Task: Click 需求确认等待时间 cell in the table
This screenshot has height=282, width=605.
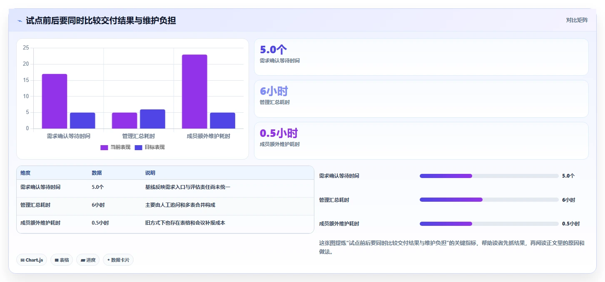Action: point(40,187)
